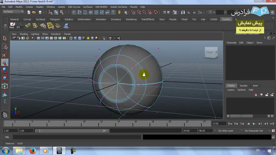Switch to the Polygons shelf tab

click(55, 19)
